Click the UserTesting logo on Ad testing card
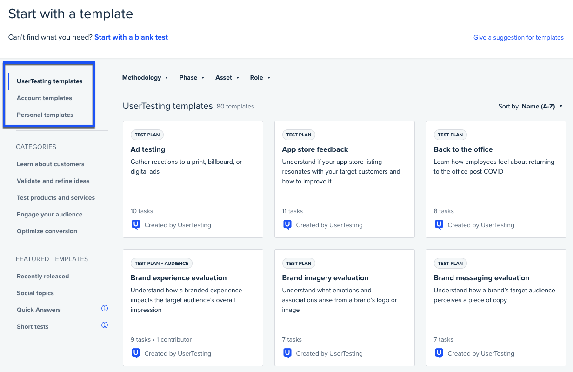573x372 pixels. (x=136, y=224)
